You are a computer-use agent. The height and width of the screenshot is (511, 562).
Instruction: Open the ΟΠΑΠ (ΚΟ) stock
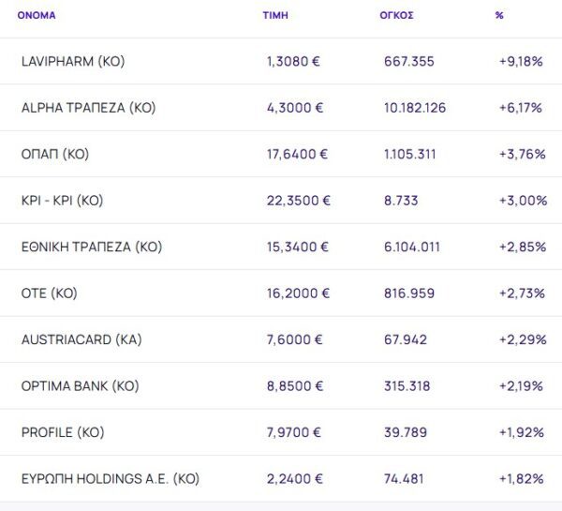tap(54, 154)
